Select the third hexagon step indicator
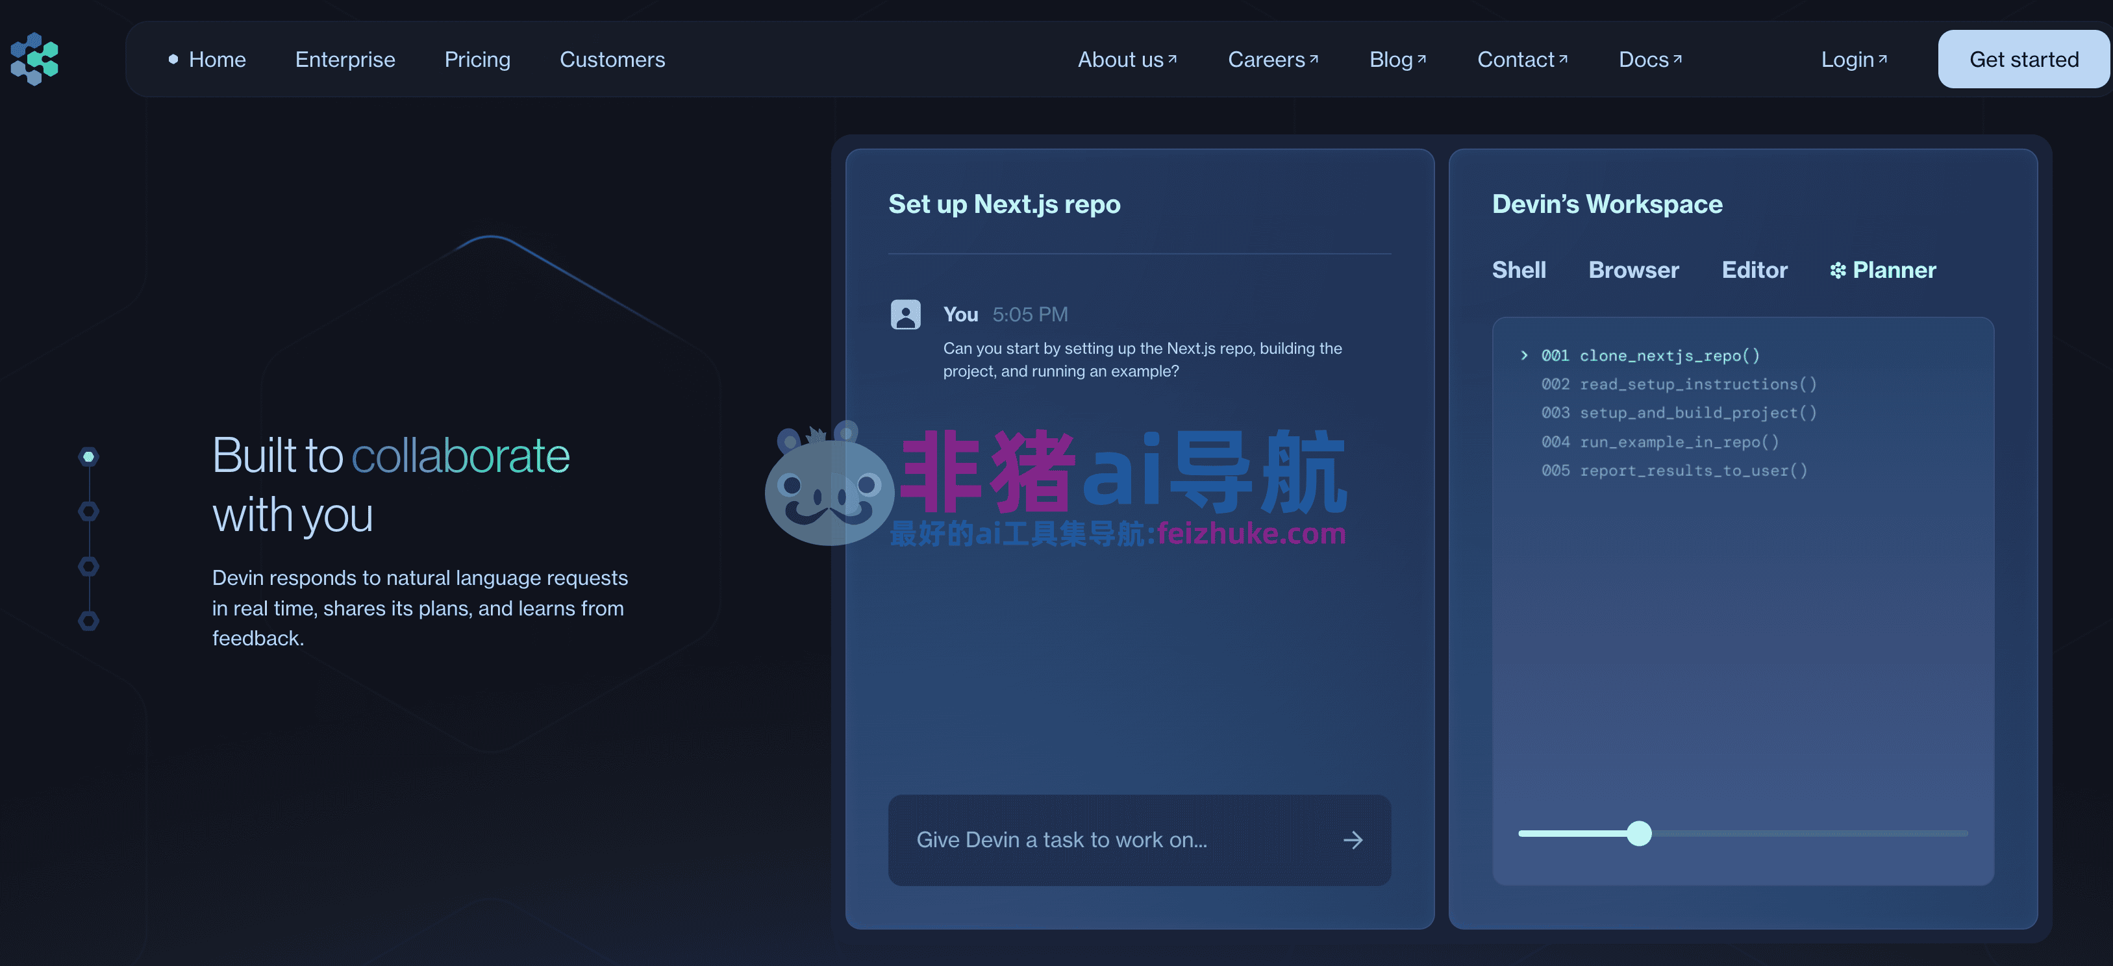Image resolution: width=2113 pixels, height=966 pixels. tap(88, 567)
